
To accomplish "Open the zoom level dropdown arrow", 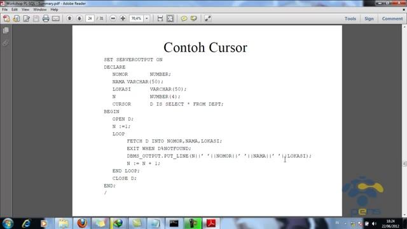I will [x=147, y=18].
